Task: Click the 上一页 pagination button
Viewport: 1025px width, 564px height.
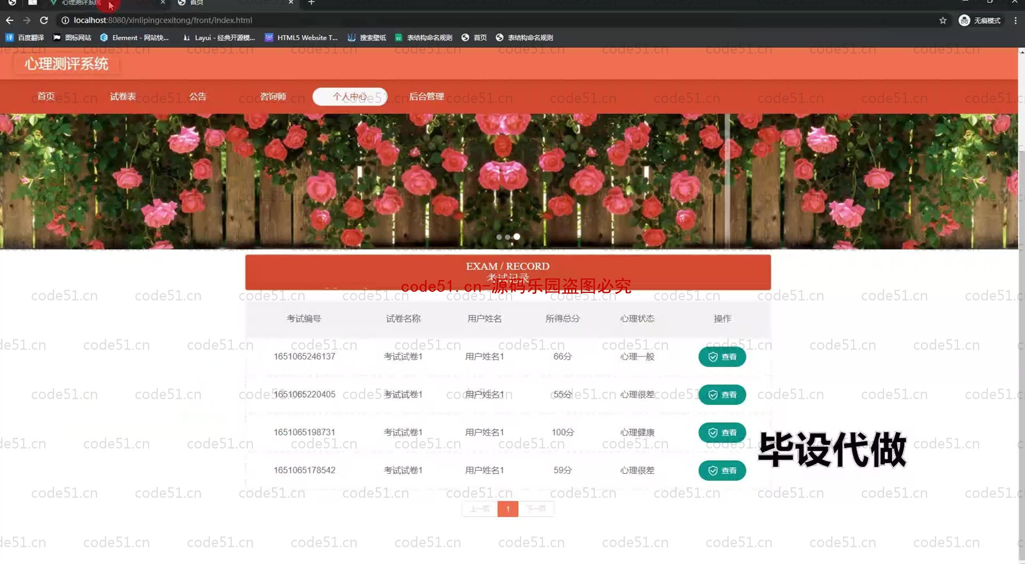Action: click(480, 508)
